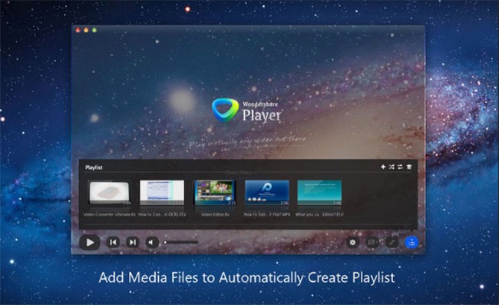Screen dimensions: 499x305
Task: Switch to full screen with the arrows icon
Action: click(392, 242)
